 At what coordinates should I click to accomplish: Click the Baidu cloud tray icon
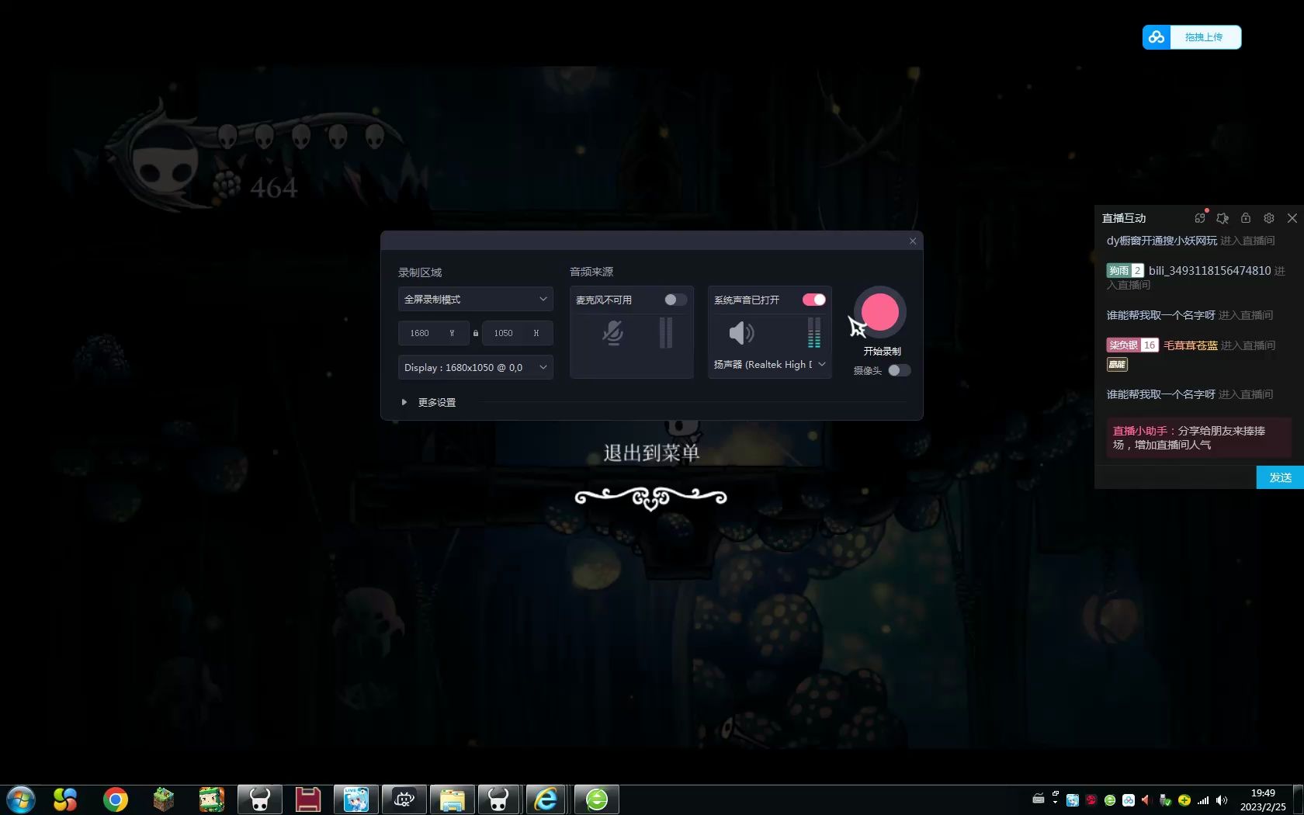(1129, 800)
